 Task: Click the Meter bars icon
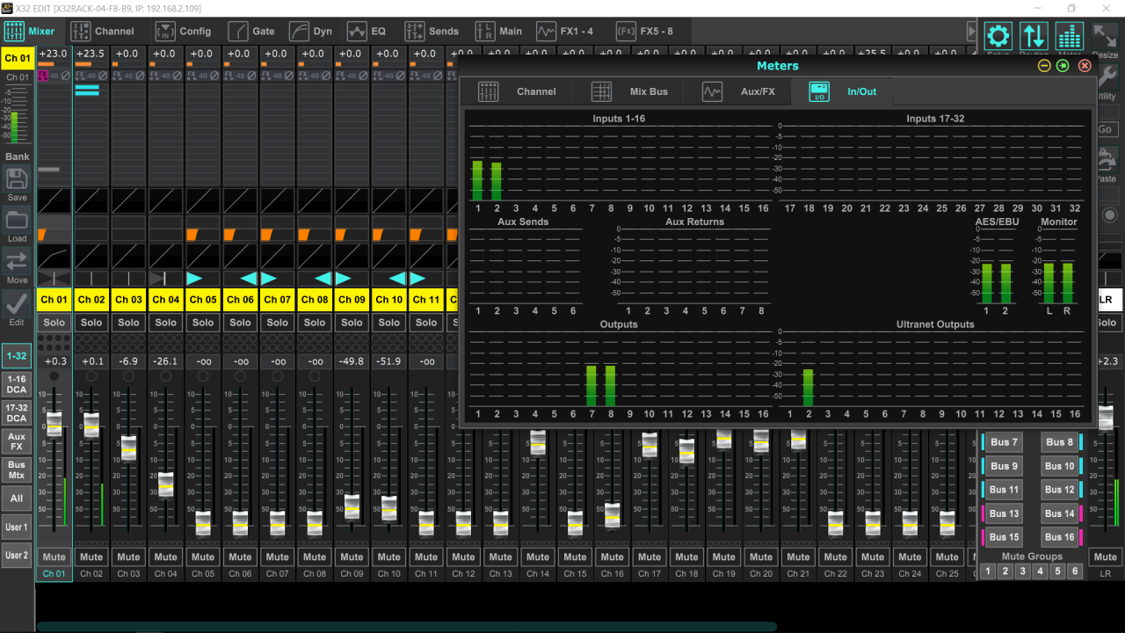(x=1070, y=36)
